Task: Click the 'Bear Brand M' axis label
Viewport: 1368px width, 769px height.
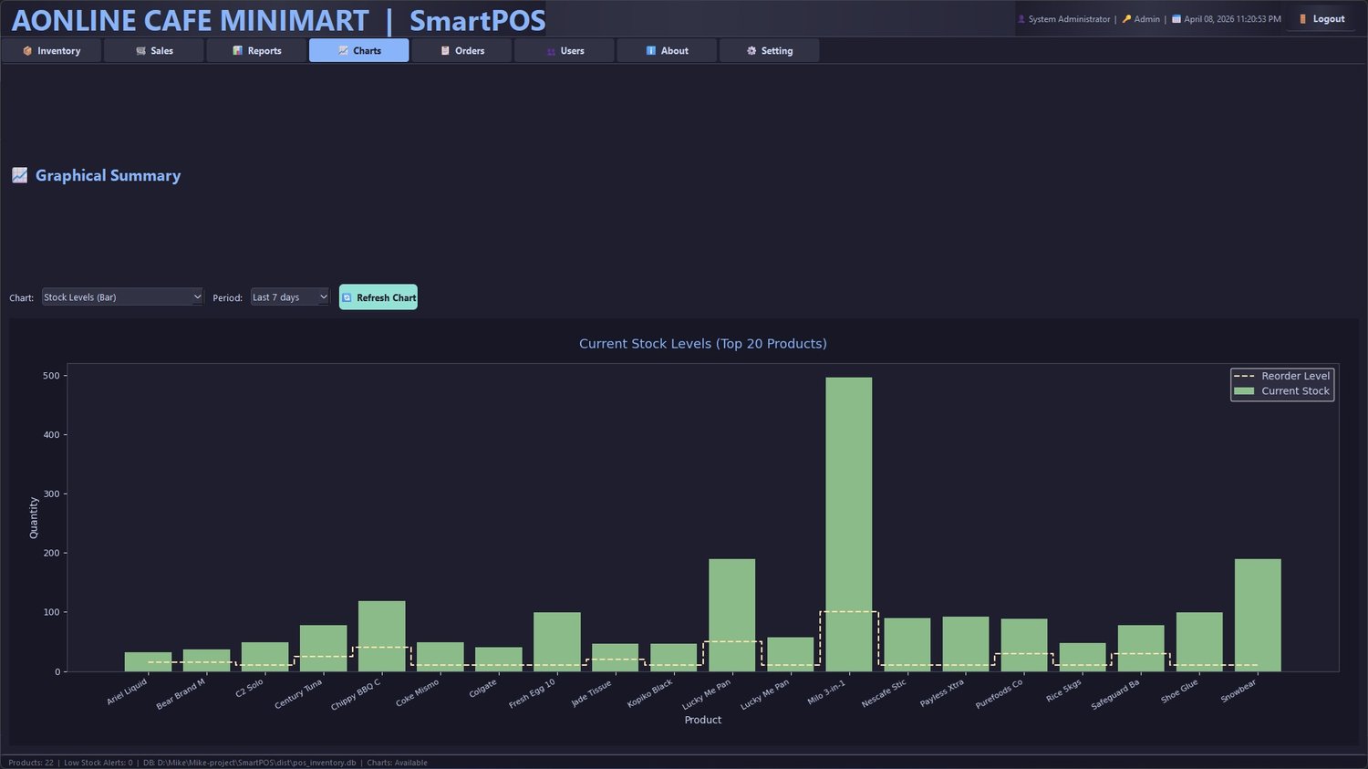Action: pyautogui.click(x=181, y=693)
